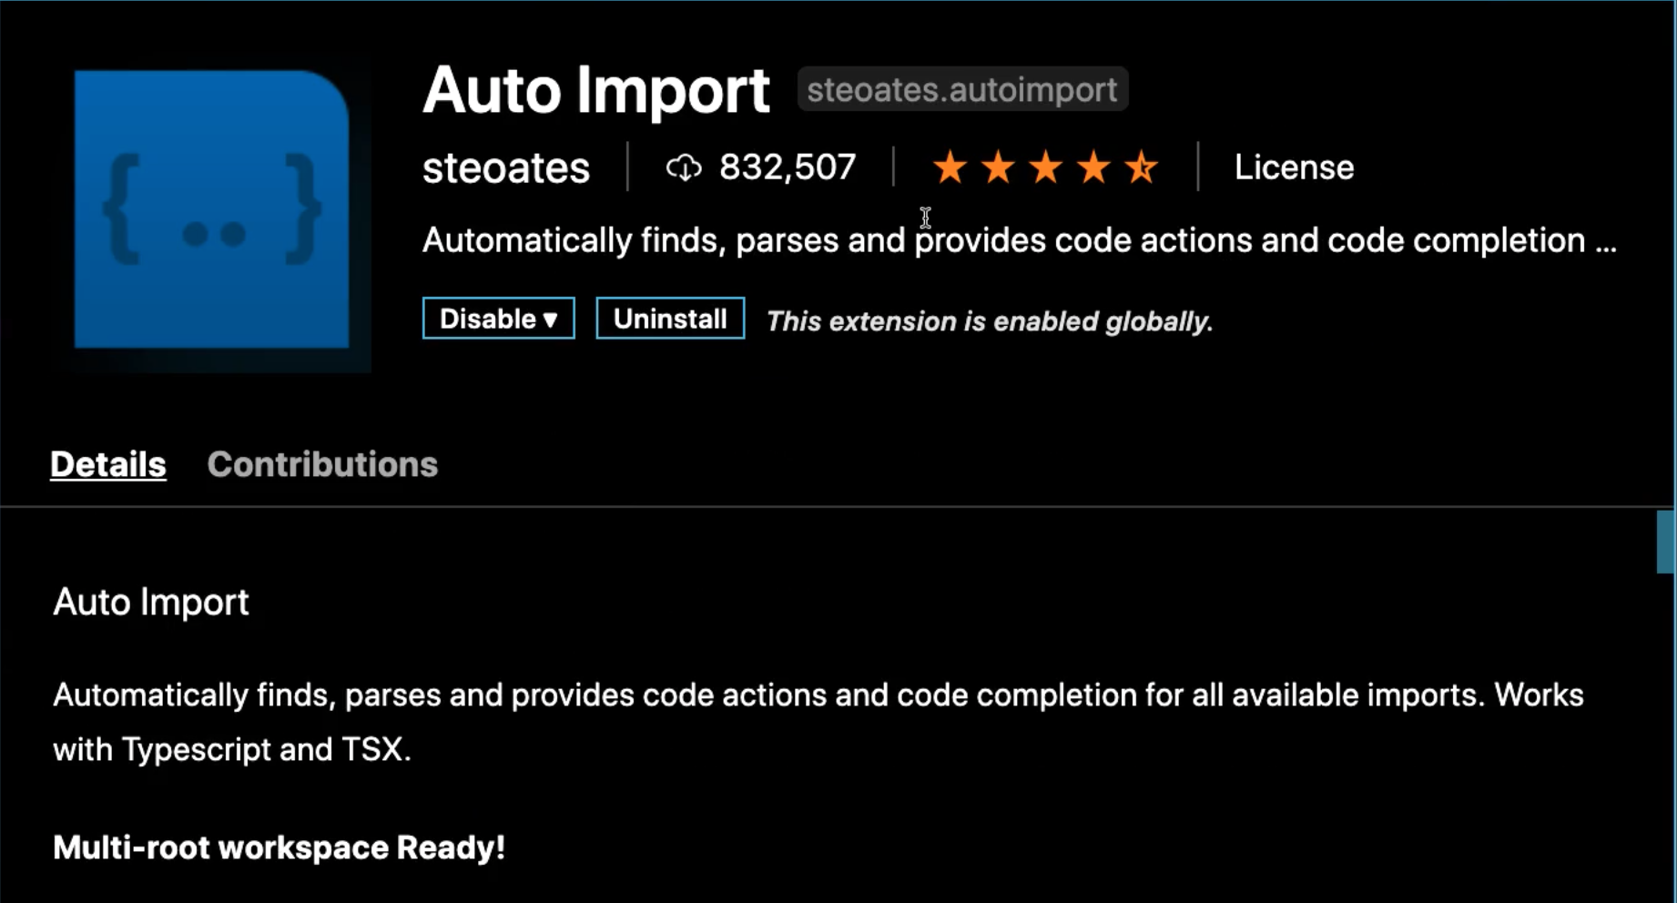Click the fourth orange rating star
1677x903 pixels.
(1093, 167)
